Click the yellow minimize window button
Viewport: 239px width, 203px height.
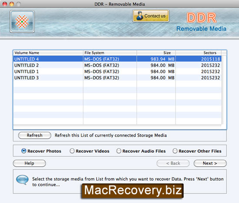(12, 4)
